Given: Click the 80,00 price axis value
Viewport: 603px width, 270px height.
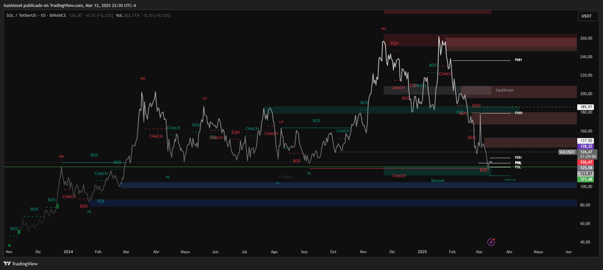Looking at the screenshot, I should pyautogui.click(x=585, y=205).
